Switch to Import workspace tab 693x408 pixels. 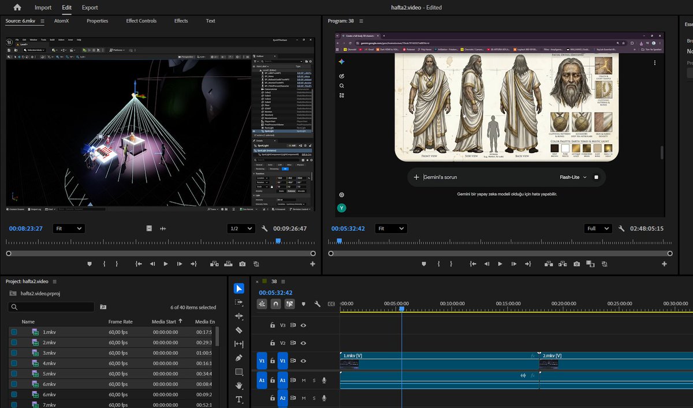(43, 8)
